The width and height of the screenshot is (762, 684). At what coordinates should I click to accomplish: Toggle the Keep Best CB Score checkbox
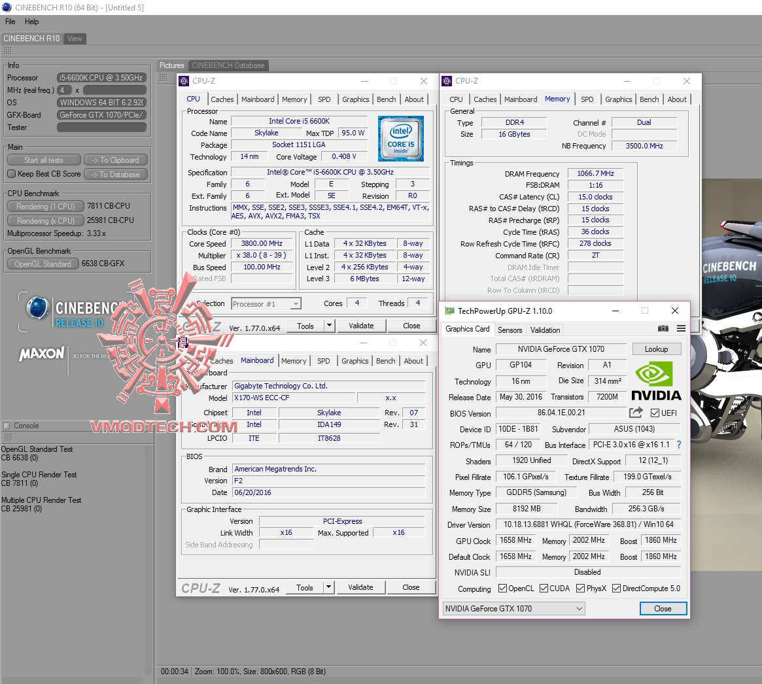coord(10,173)
